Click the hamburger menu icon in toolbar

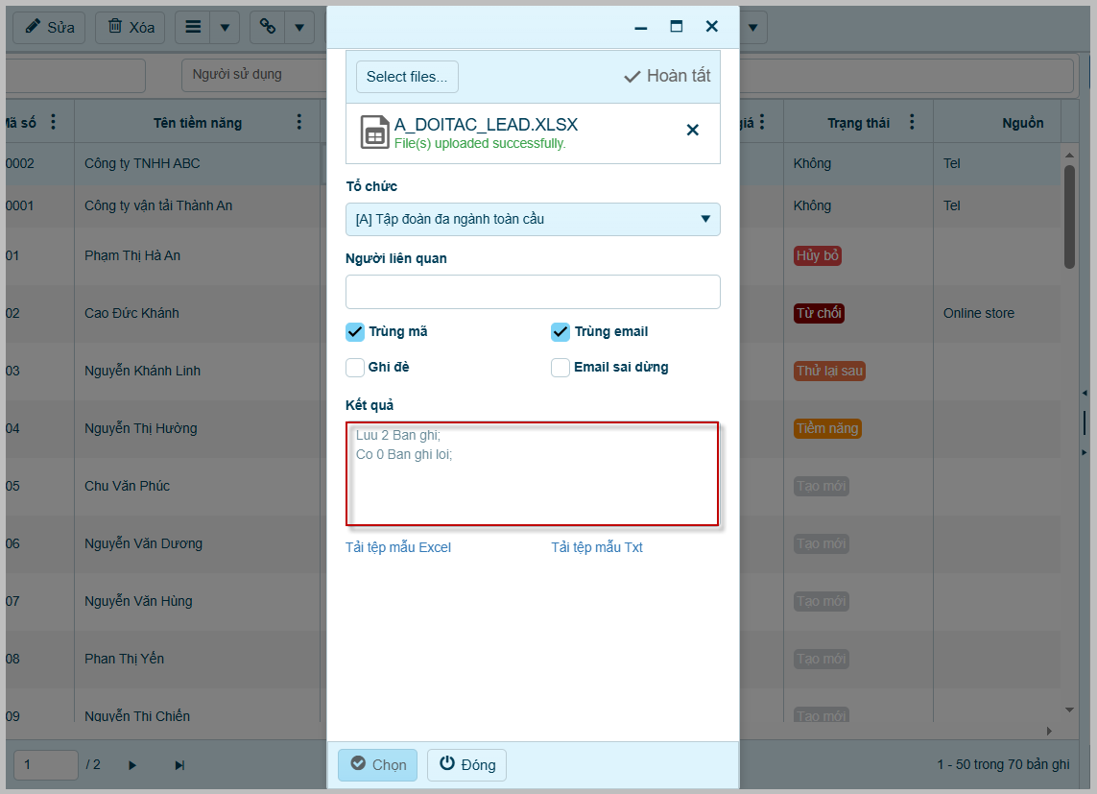click(193, 27)
